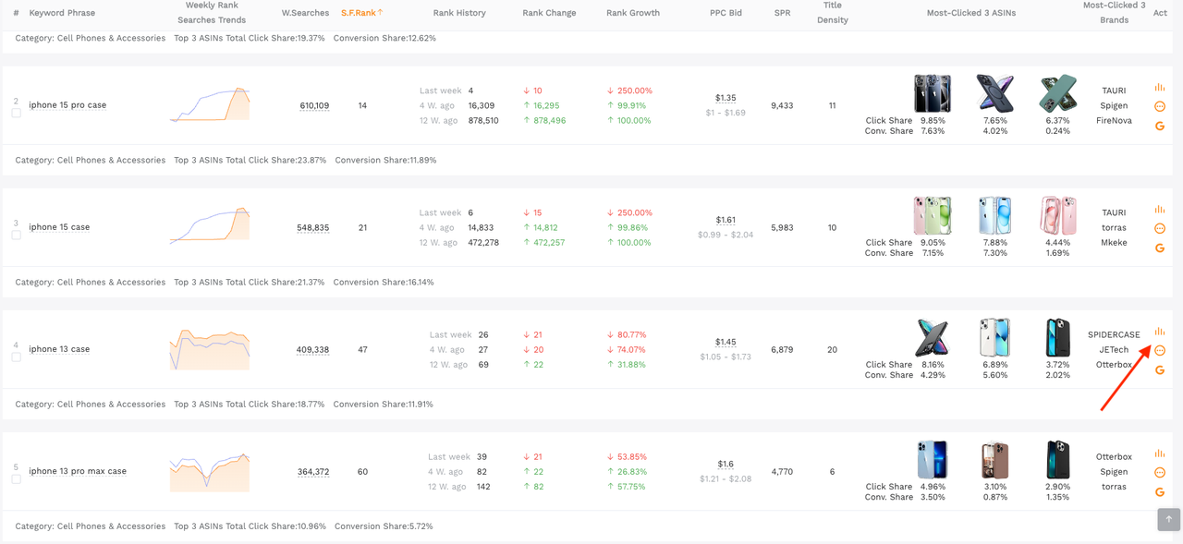
Task: Click the SPR column header
Action: pyautogui.click(x=782, y=13)
